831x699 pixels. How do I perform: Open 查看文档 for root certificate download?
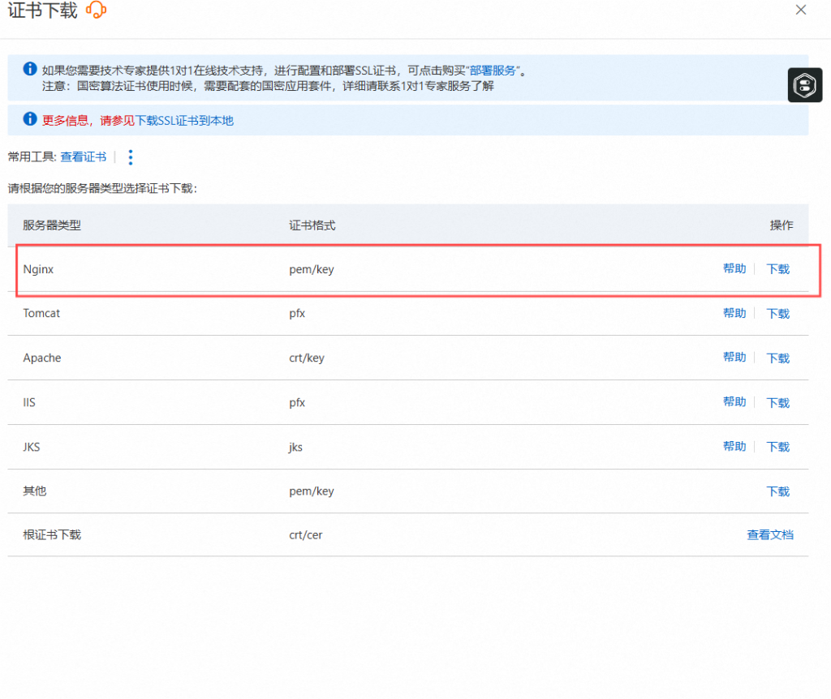point(769,535)
